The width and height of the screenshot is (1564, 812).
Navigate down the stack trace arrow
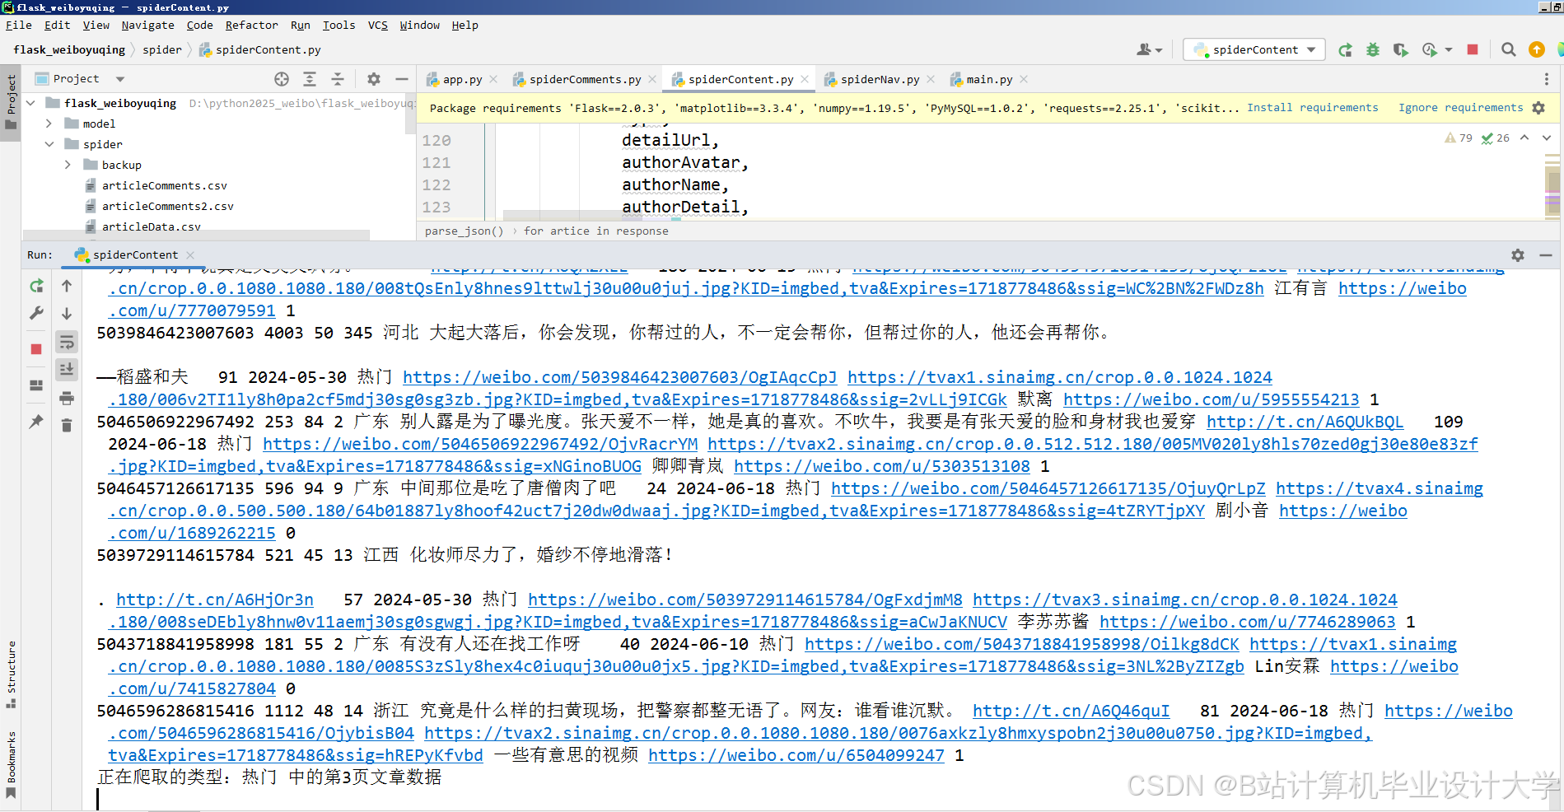(x=67, y=313)
